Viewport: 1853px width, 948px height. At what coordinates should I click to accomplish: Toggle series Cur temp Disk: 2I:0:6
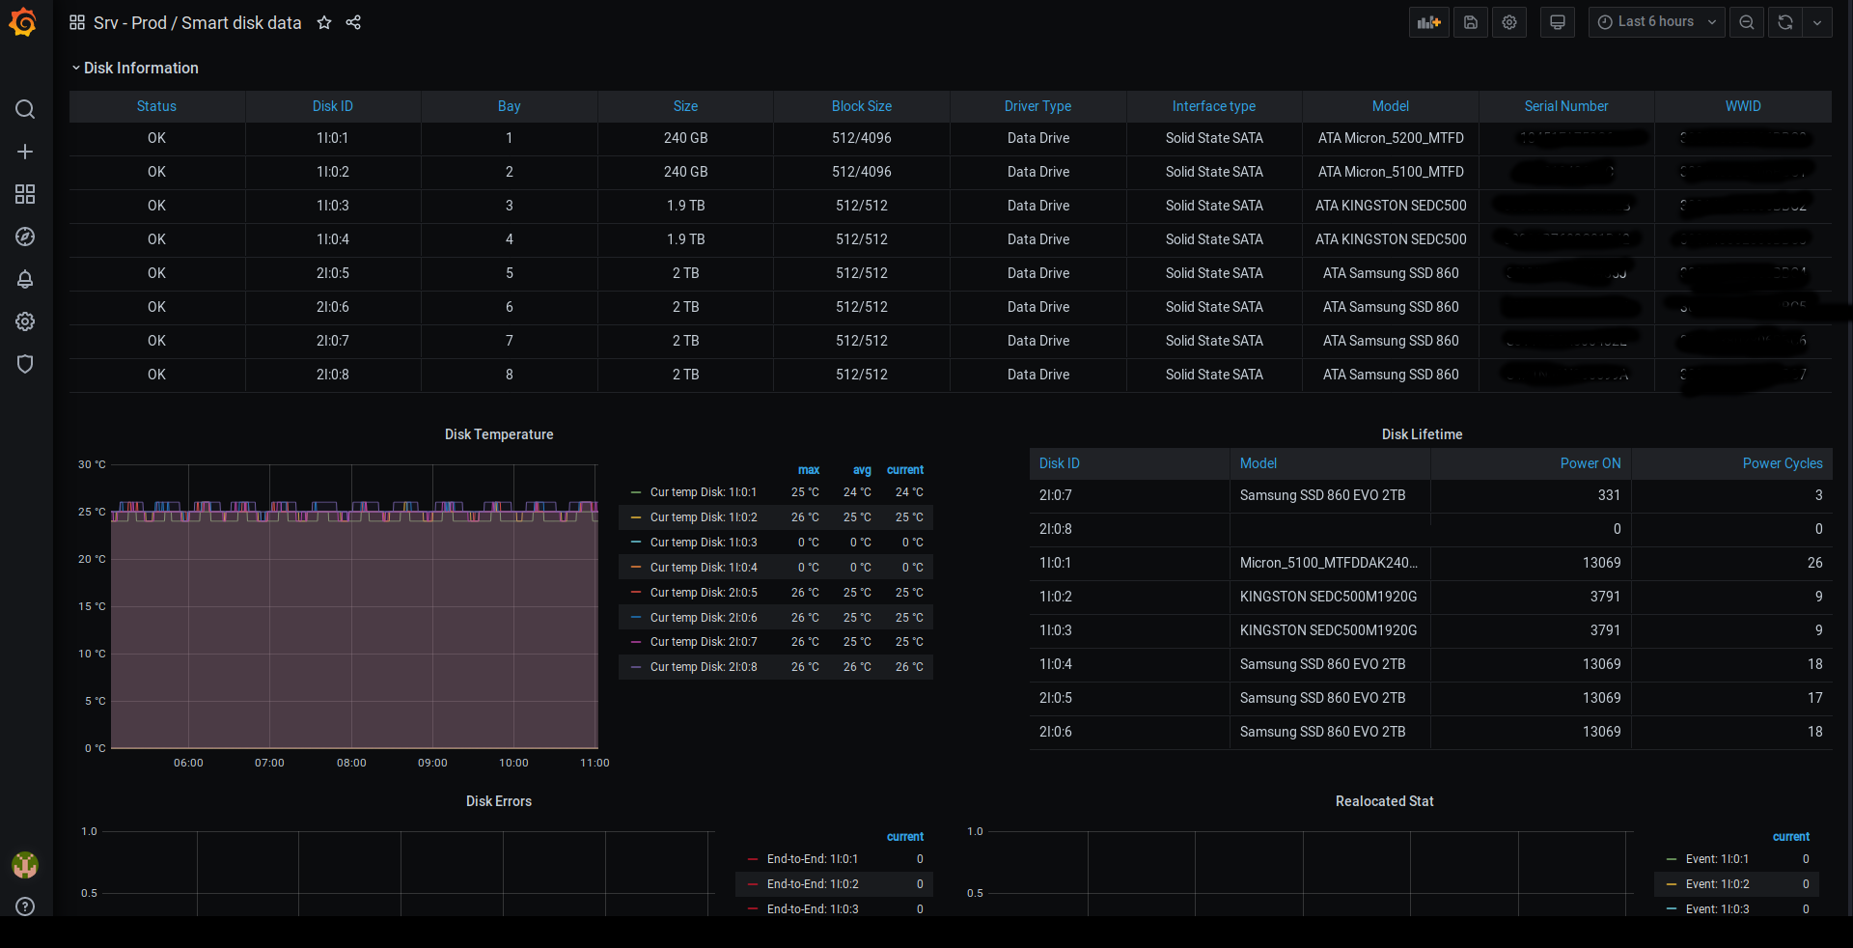(x=704, y=618)
